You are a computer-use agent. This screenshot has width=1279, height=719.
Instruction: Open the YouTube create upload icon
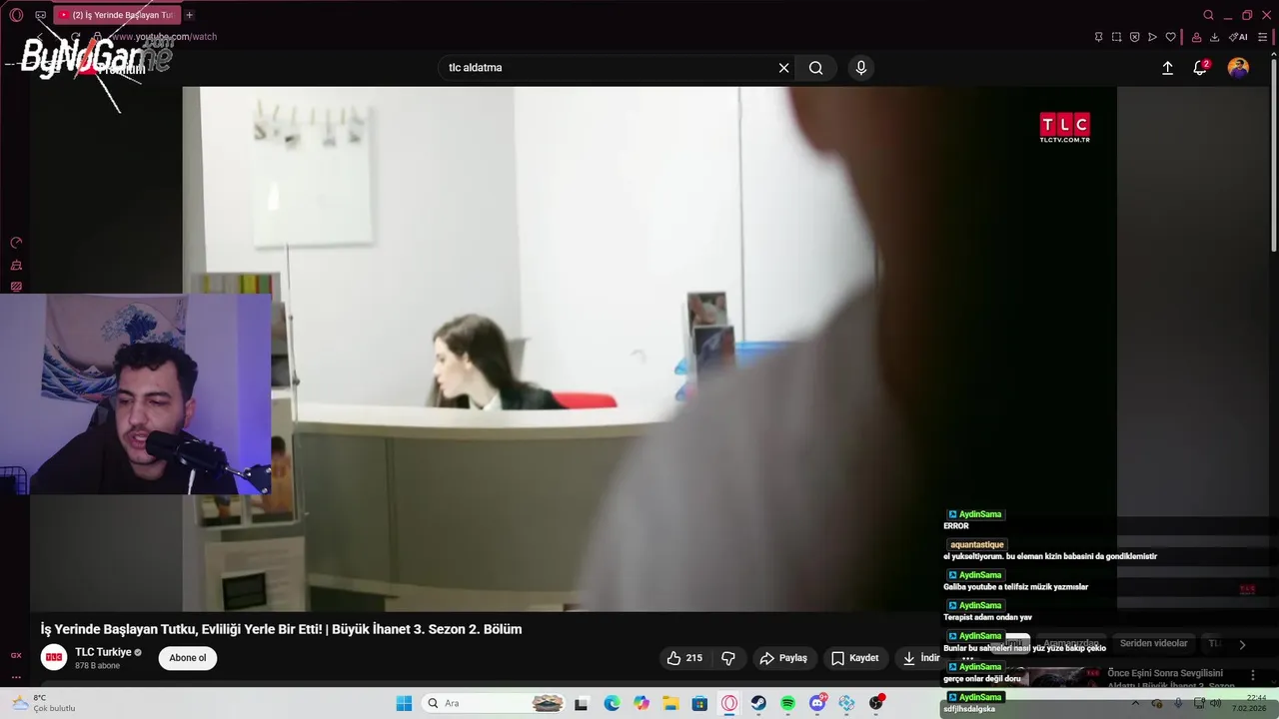click(1167, 68)
